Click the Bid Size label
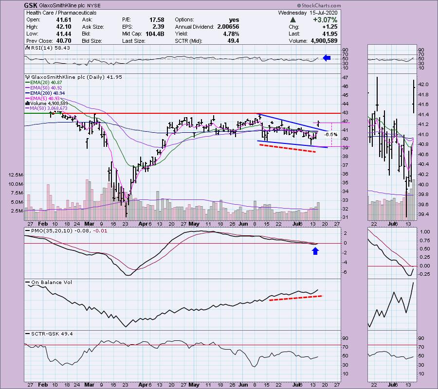The image size is (438, 389). click(x=91, y=41)
